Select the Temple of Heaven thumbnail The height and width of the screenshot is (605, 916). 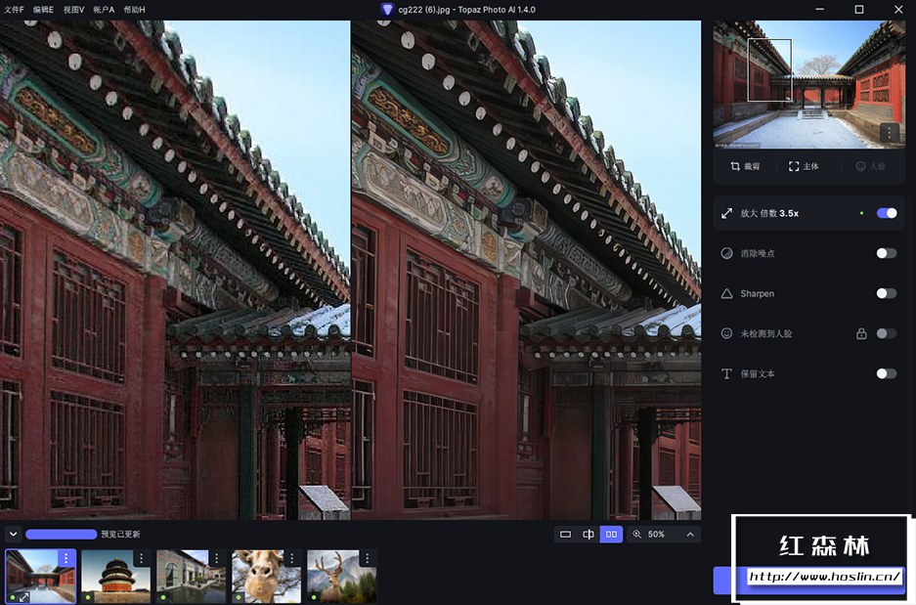115,577
